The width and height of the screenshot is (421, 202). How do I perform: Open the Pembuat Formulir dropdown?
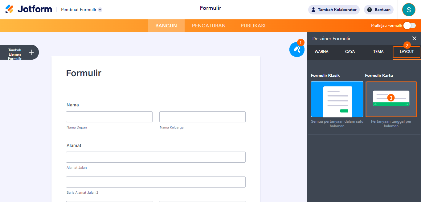[82, 10]
